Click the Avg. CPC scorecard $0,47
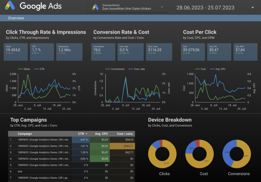Screen dimensions: 261x182 pos(219,52)
